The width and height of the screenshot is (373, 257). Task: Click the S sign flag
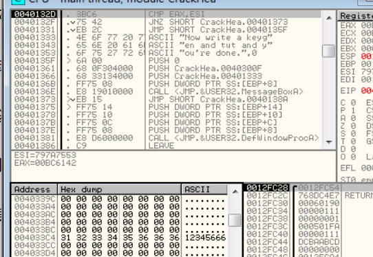(348, 133)
